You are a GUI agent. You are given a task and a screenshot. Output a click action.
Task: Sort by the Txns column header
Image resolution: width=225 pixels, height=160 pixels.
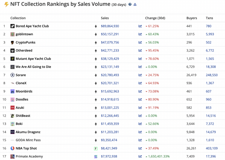point(209,18)
